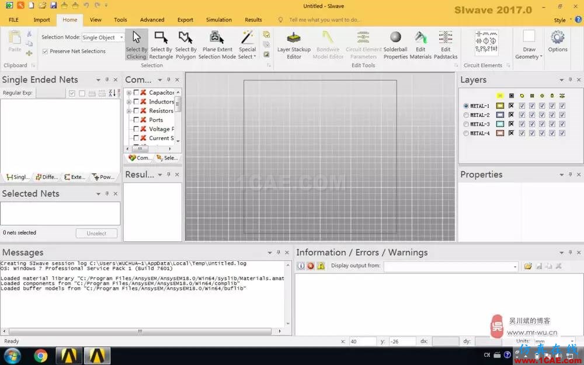
Task: Select METAL-4 layer radio button
Action: pos(466,133)
